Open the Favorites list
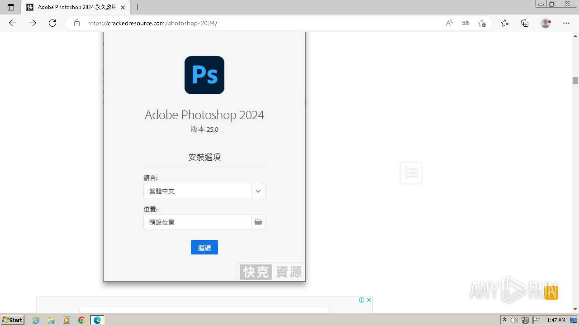The image size is (579, 326). tap(505, 23)
